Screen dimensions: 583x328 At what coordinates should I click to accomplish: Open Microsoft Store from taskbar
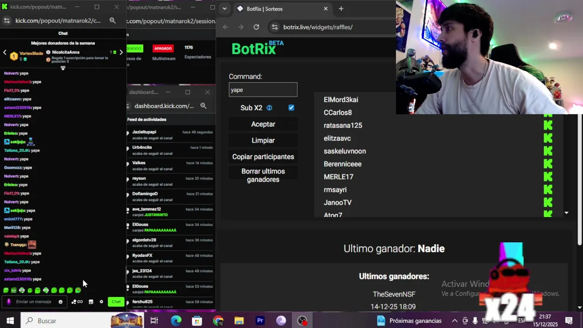point(197,321)
